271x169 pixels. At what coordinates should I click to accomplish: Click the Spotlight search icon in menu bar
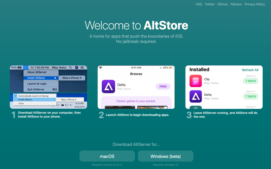71,67
